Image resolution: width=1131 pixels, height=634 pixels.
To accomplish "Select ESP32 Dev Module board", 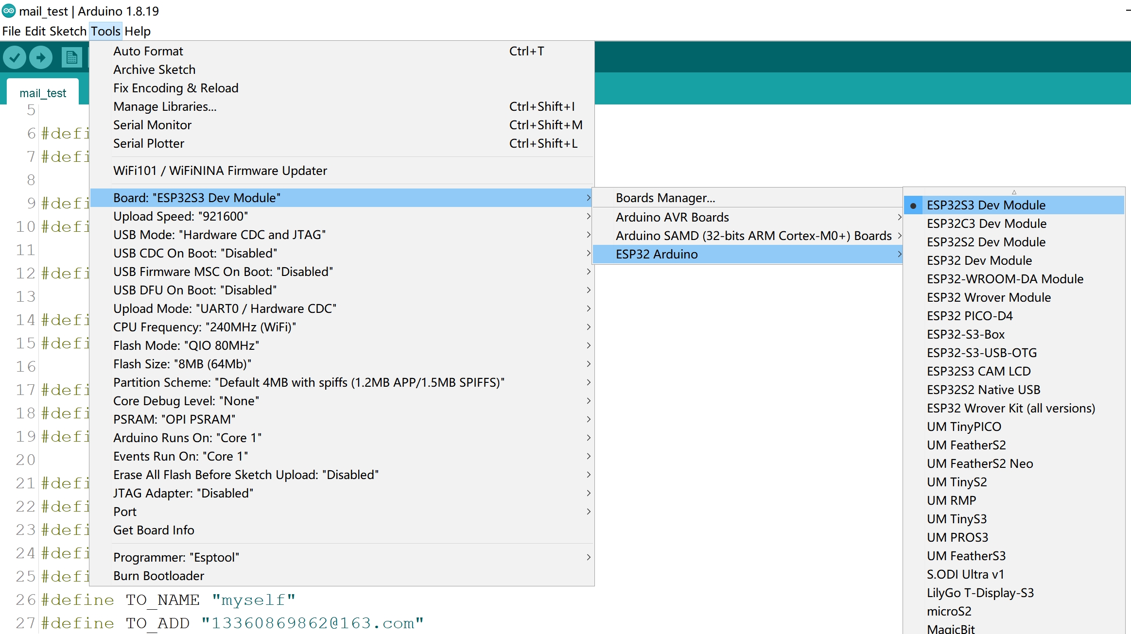I will (x=1014, y=260).
